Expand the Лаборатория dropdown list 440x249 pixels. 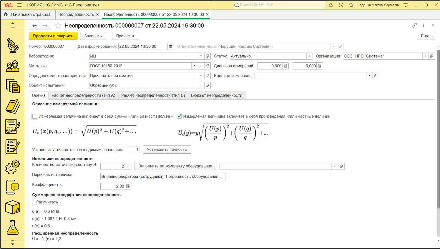coord(201,56)
